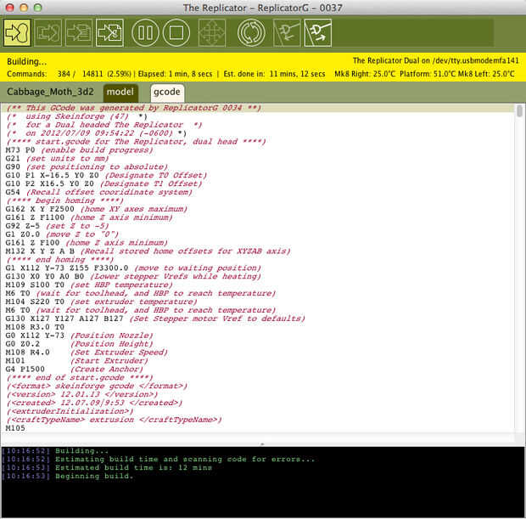526x519 pixels.
Task: Click the 'using Skeinforge (47)' comment line
Action: tap(76, 116)
